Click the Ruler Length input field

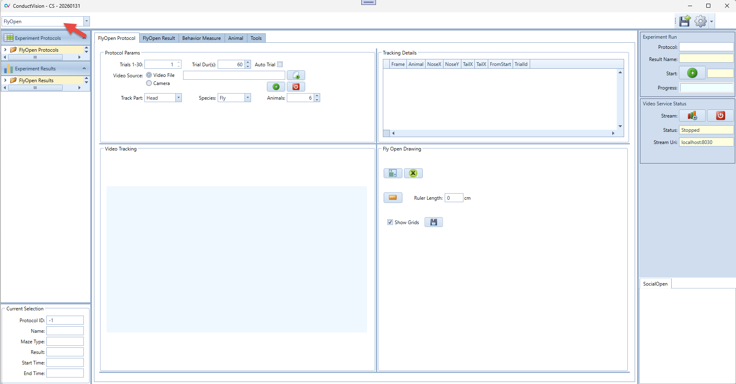tap(454, 198)
